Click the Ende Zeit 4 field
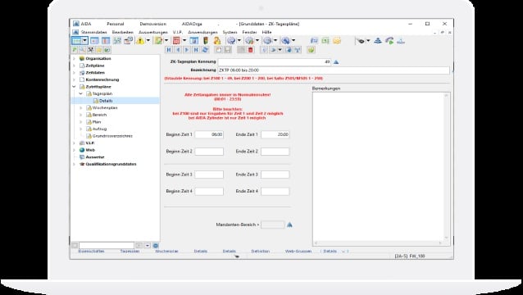 click(x=275, y=191)
